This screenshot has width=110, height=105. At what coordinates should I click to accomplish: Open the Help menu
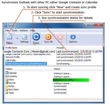coord(33,31)
